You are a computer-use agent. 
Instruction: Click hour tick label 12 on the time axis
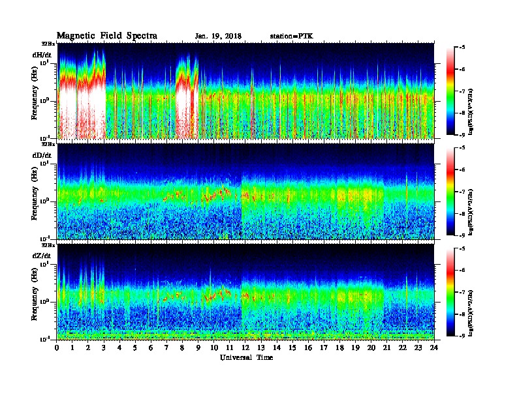[x=245, y=348]
